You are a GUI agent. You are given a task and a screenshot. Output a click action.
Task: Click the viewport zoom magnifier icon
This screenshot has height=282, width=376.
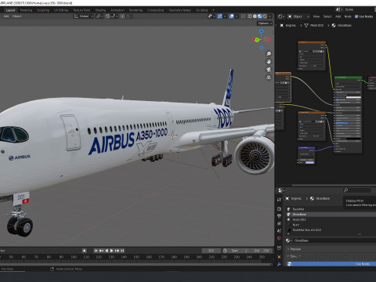click(269, 53)
